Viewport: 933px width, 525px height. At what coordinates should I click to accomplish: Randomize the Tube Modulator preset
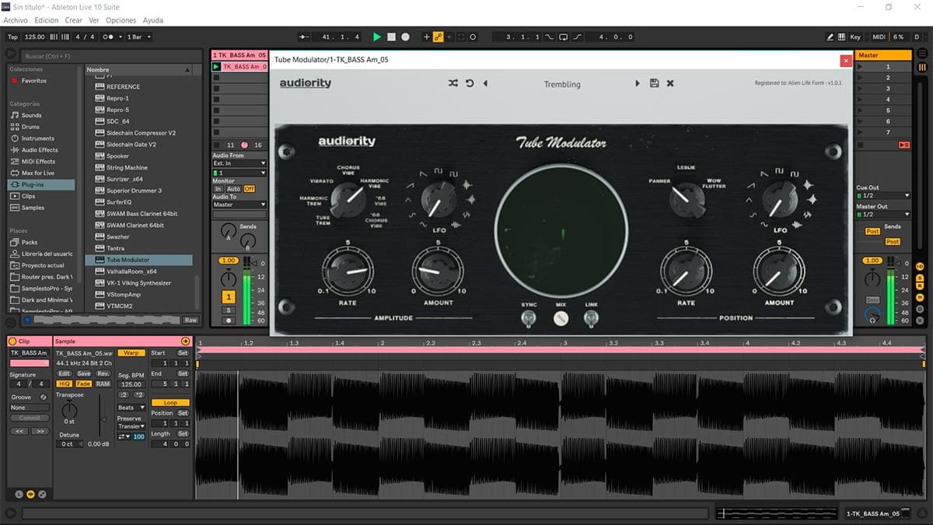click(453, 83)
